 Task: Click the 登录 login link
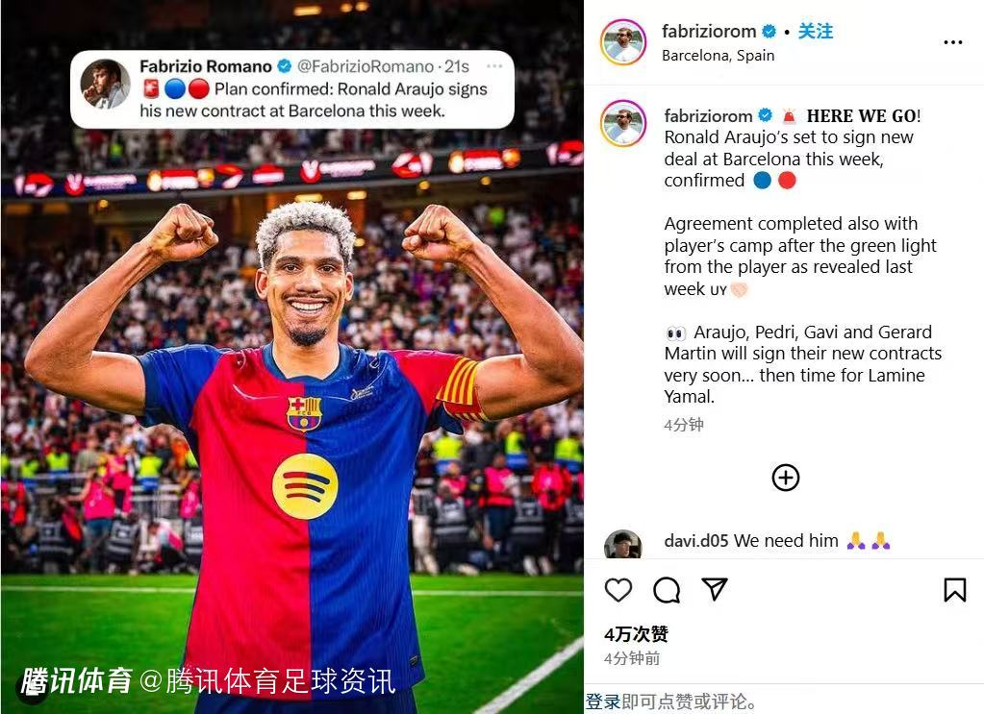(603, 701)
